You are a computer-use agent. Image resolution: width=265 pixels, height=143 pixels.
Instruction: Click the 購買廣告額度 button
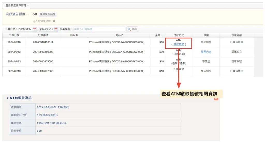48,14
